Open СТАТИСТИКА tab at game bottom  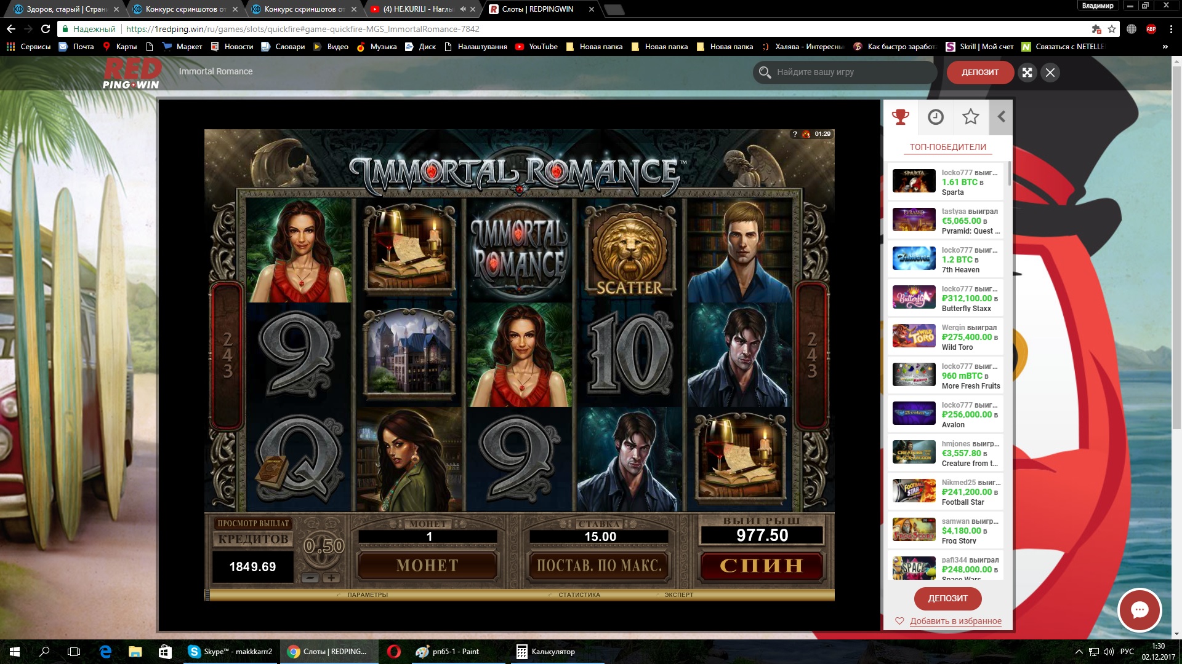[x=579, y=595]
